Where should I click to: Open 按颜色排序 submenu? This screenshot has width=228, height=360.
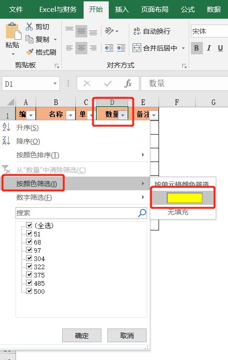[75, 155]
